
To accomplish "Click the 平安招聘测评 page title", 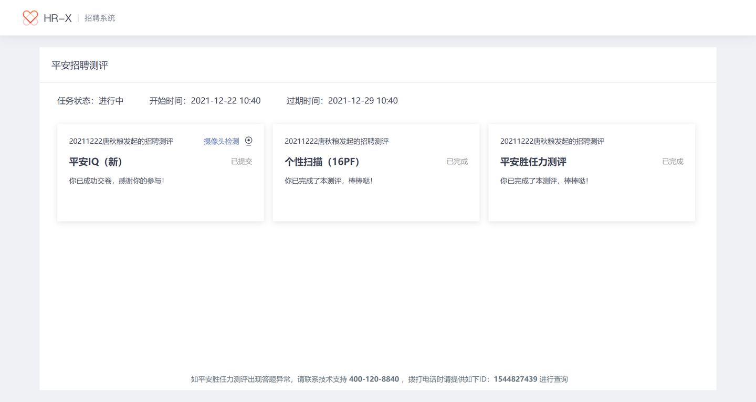I will 80,66.
